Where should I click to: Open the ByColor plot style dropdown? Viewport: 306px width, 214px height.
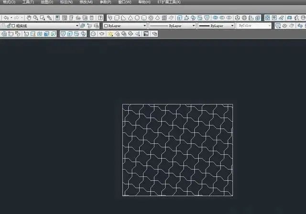(x=270, y=25)
